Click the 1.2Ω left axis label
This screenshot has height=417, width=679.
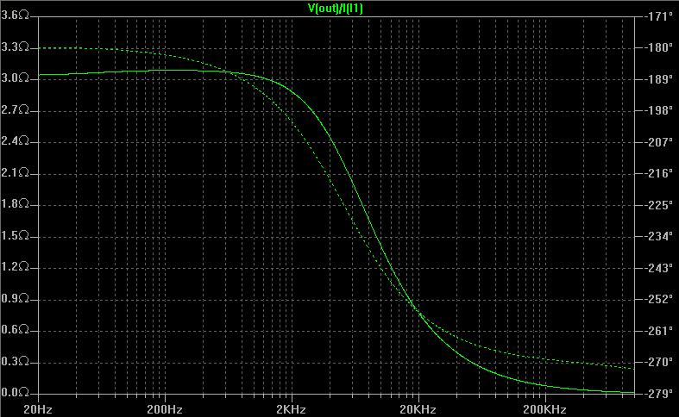[16, 267]
